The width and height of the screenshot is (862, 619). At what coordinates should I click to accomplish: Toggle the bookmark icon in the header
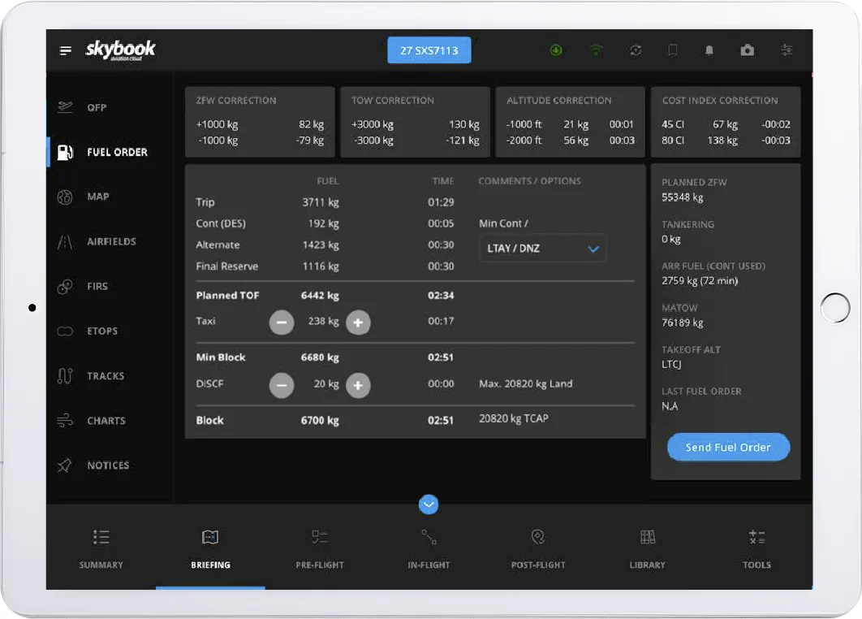[x=672, y=50]
